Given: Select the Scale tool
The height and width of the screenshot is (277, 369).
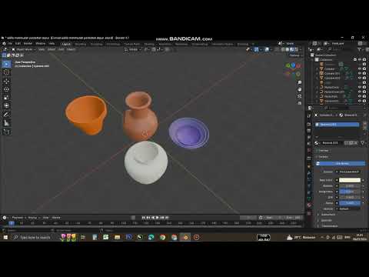Looking at the screenshot, I should (x=6, y=98).
